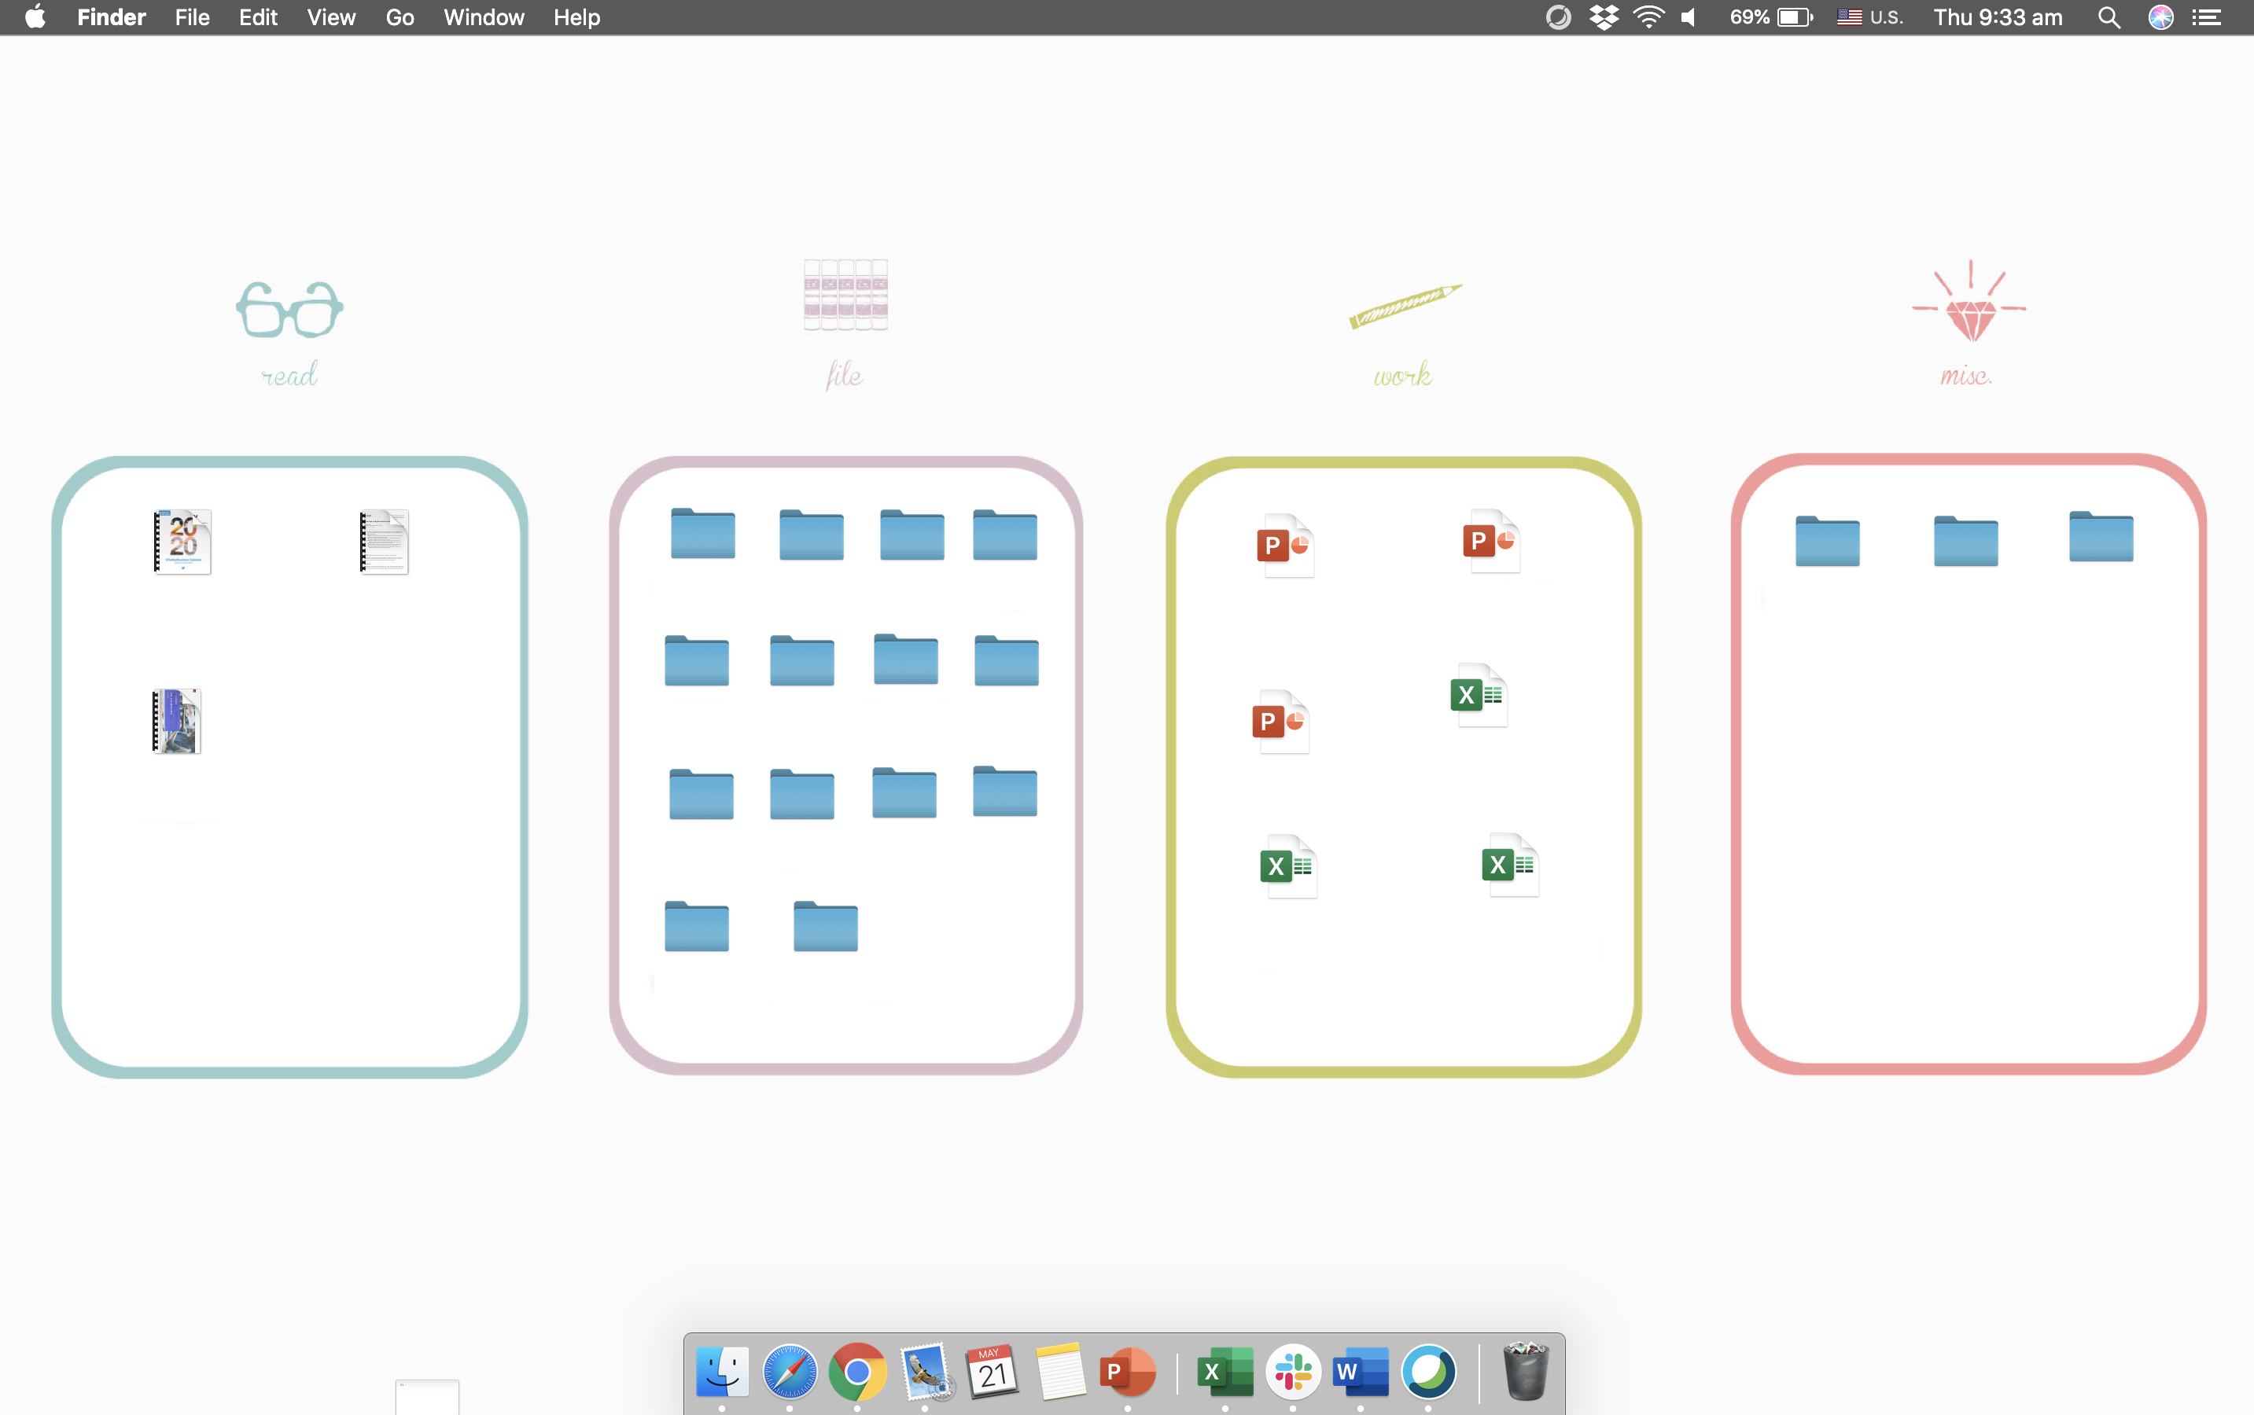2254x1415 pixels.
Task: Open Microsoft Excel from the Dock
Action: pos(1225,1372)
